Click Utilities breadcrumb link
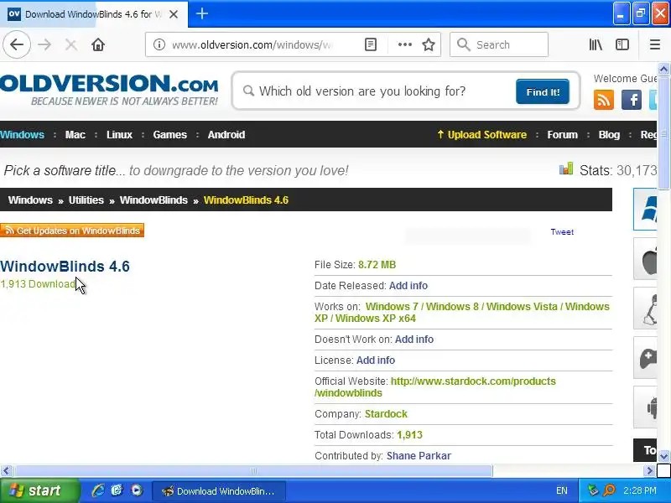 click(86, 200)
